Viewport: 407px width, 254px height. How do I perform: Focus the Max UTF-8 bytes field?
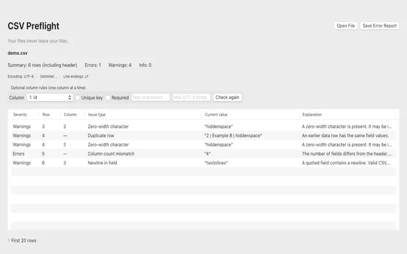coord(191,98)
